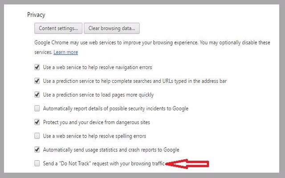Click the "Protect you and your device" label text
Viewport: 285px width, 178px height.
(95, 122)
